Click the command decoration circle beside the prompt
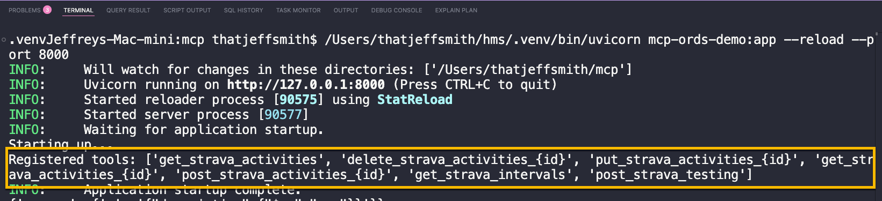Image resolution: width=882 pixels, height=201 pixels. pos(4,40)
